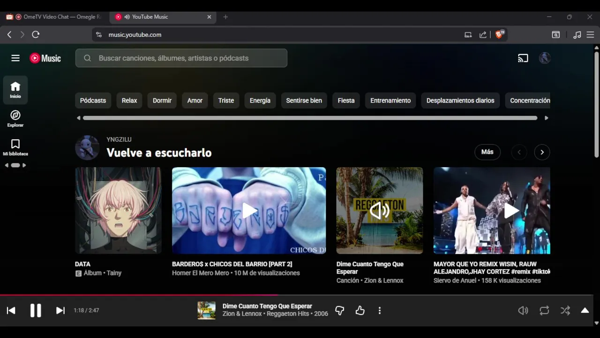The image size is (600, 338).
Task: Open Mi biblioteca in the sidebar
Action: (x=15, y=147)
